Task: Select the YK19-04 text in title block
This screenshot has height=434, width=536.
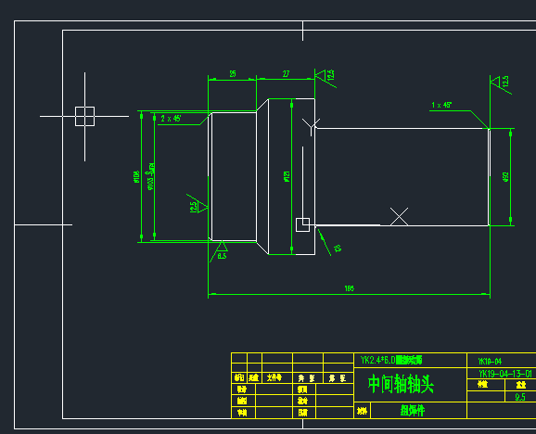Action: tap(490, 362)
